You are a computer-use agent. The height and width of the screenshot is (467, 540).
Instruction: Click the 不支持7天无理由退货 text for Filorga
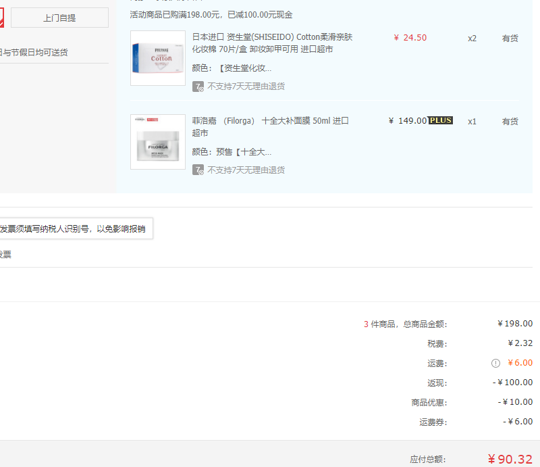246,170
